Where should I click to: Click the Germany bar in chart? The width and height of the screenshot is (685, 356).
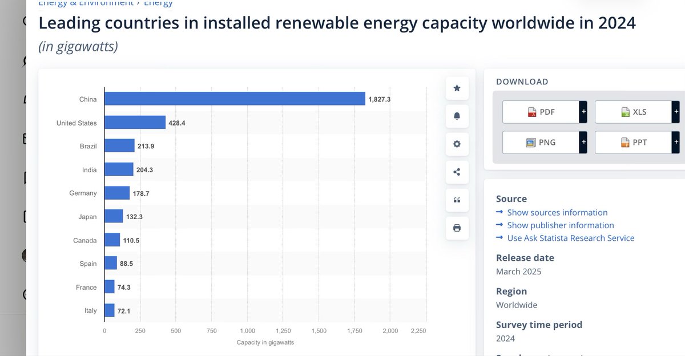coord(117,193)
